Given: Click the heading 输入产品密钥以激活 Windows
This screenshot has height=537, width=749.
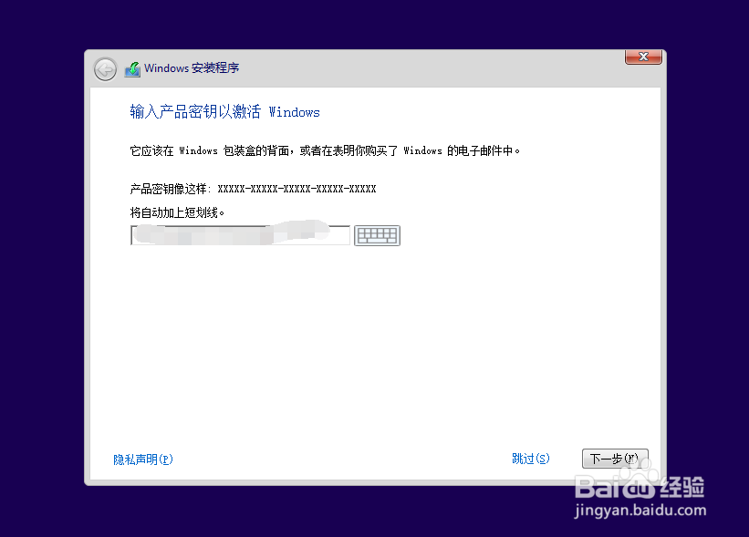Looking at the screenshot, I should coord(224,112).
